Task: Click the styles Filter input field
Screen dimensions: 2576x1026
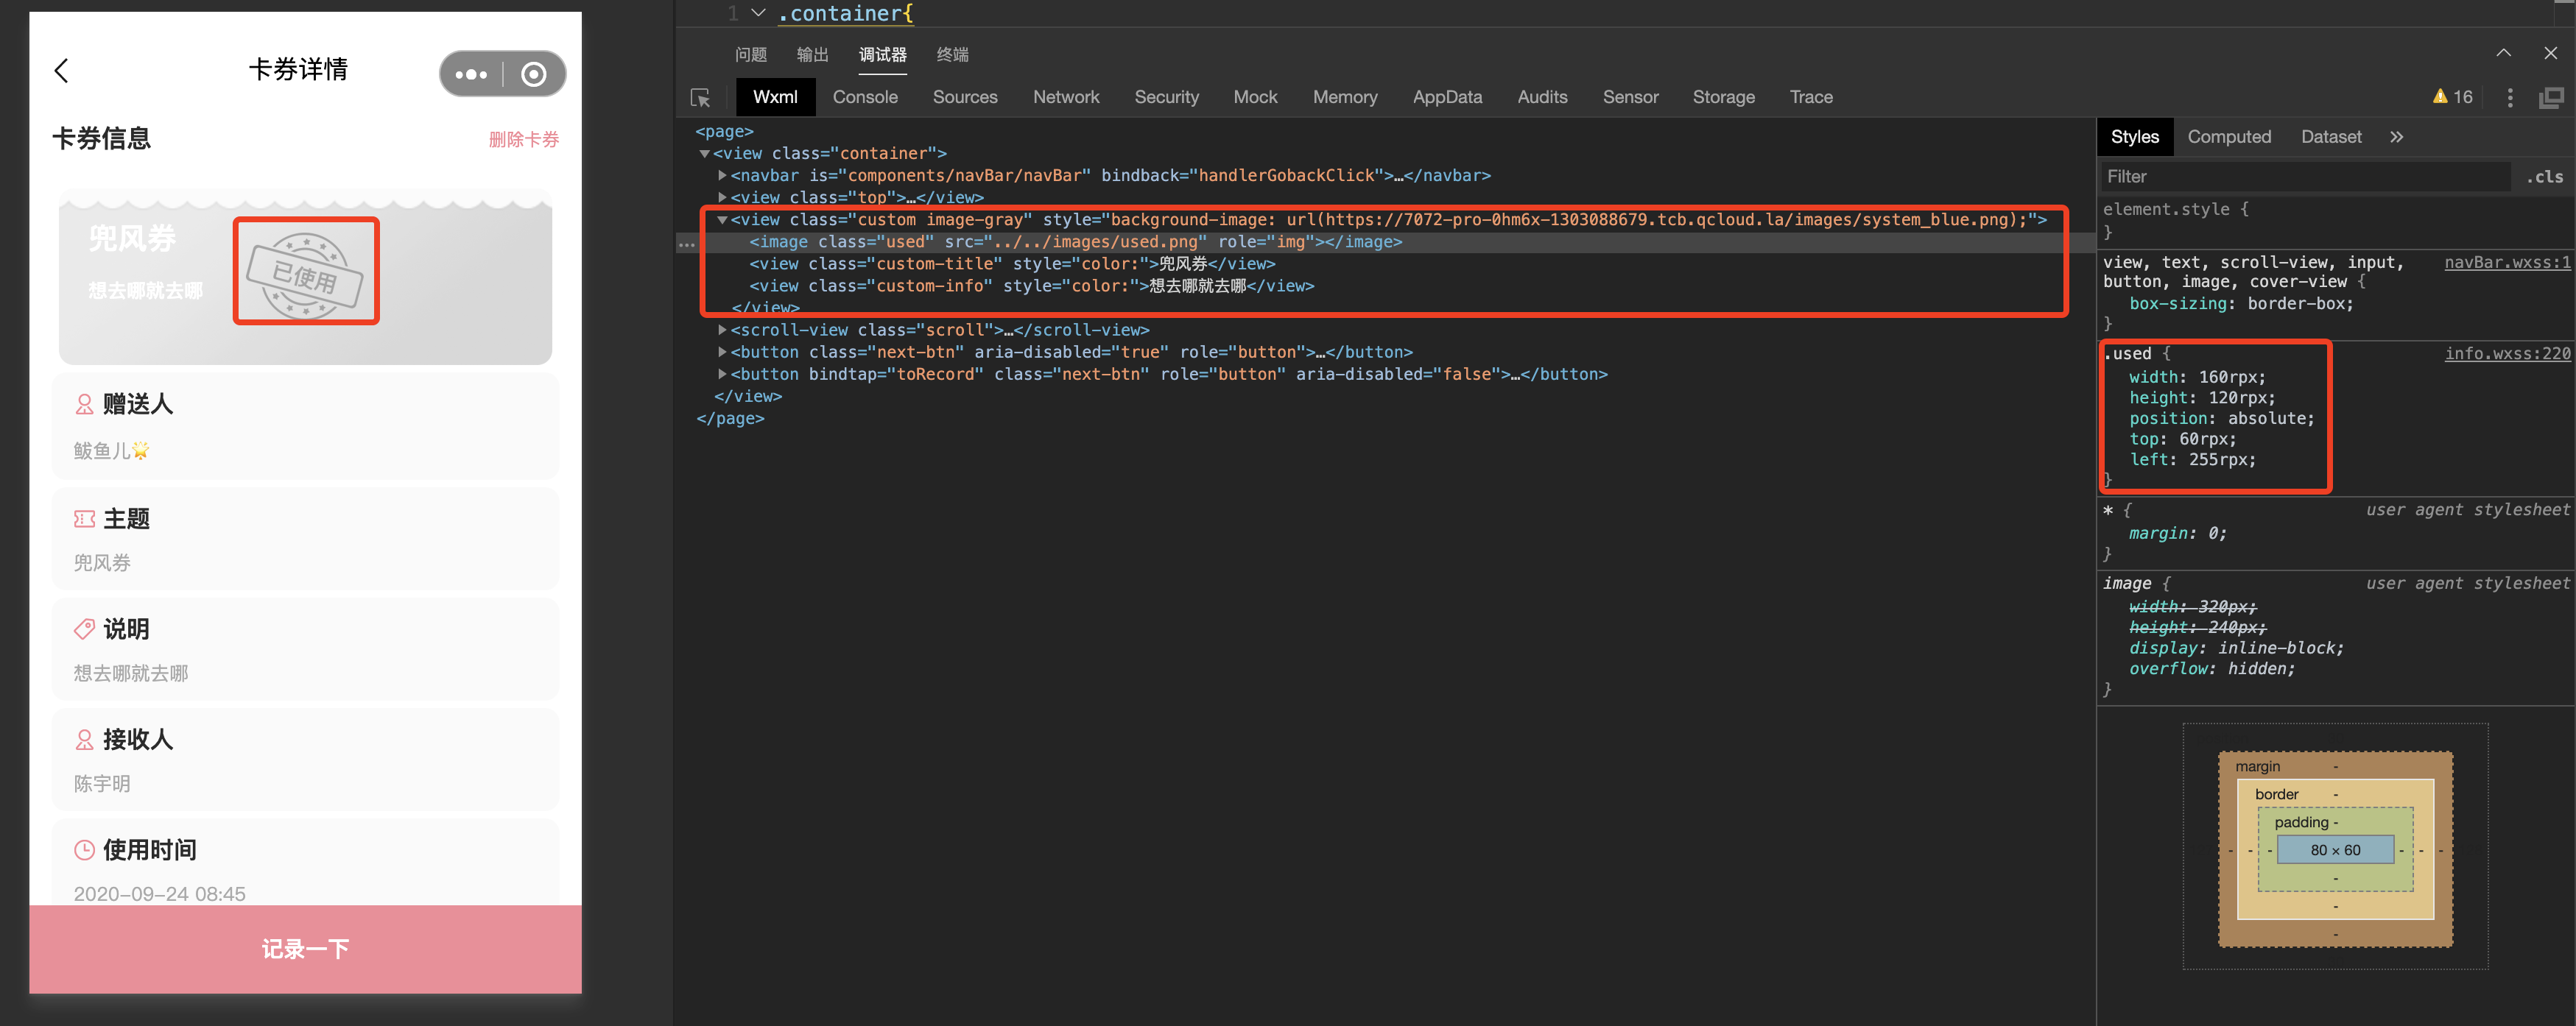Action: 2300,177
